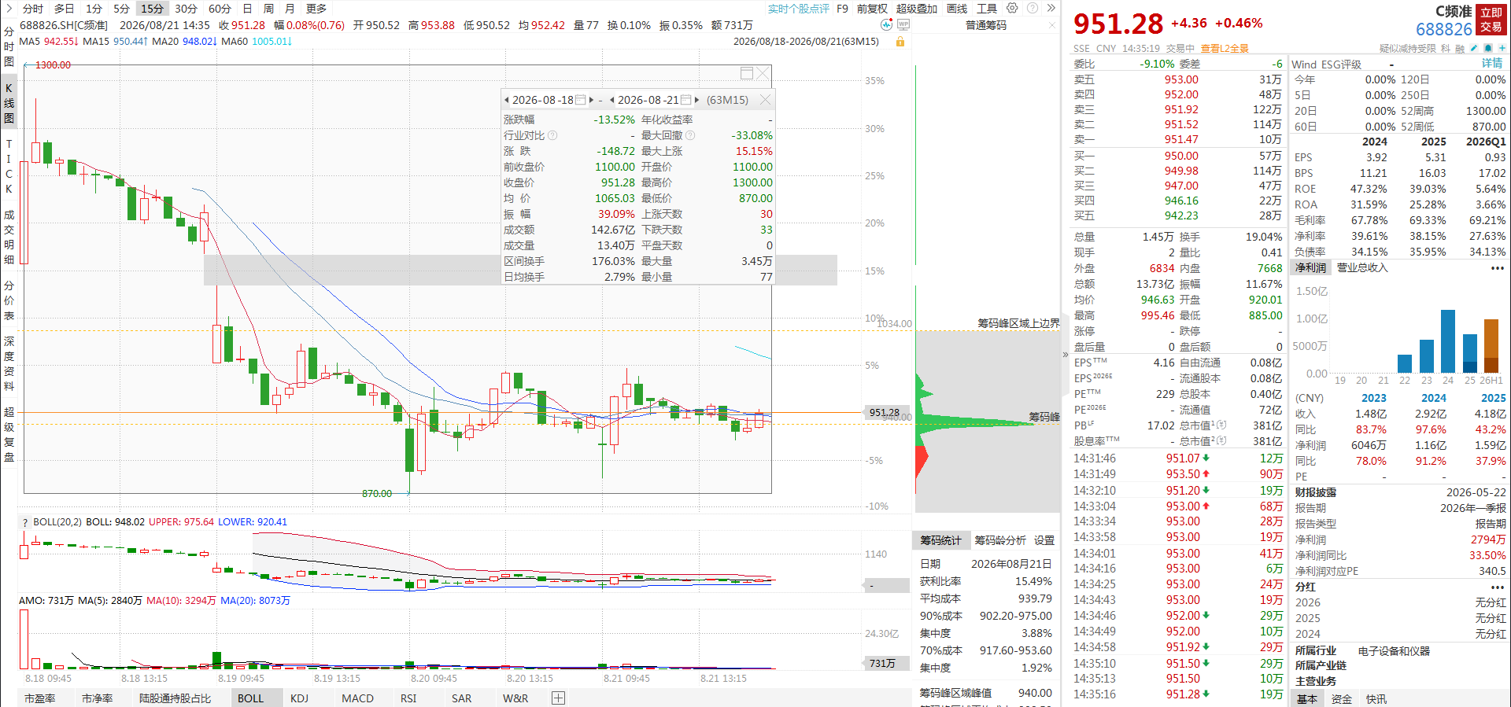
Task: Open the pulse monitor icon with red dot
Action: 887,24
